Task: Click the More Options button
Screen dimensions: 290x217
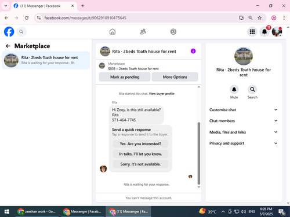Action: click(175, 77)
